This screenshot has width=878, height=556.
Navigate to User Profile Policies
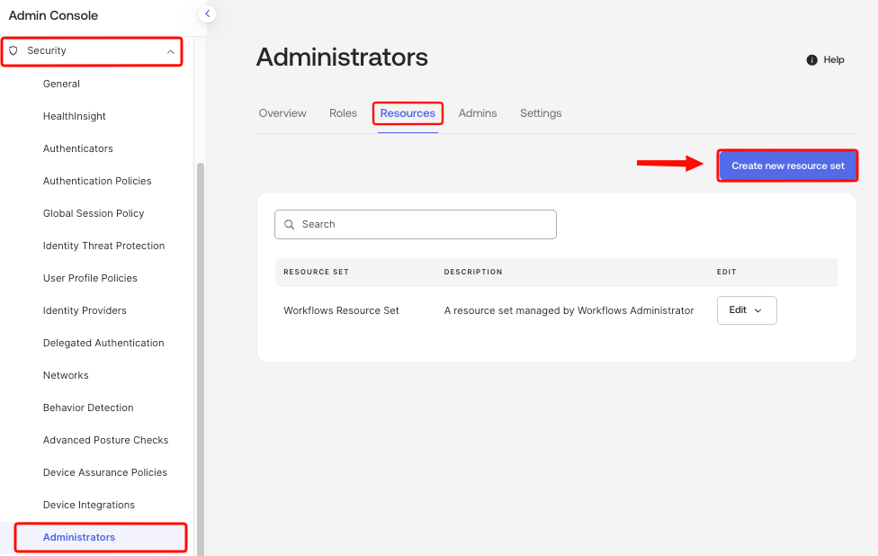click(x=90, y=278)
